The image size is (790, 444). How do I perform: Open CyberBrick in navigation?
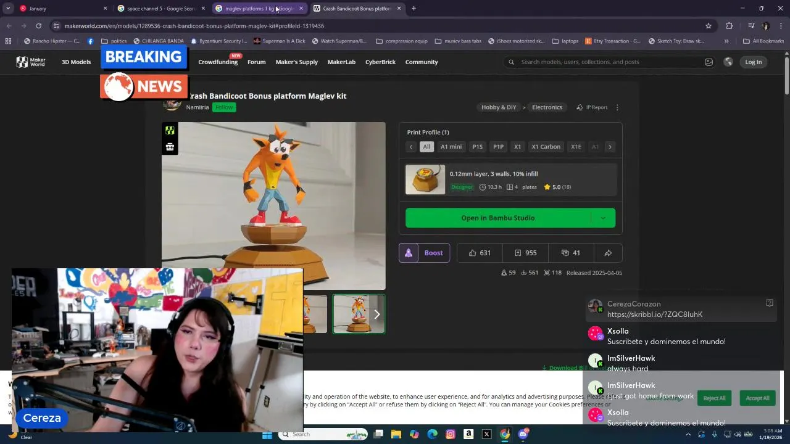tap(380, 62)
